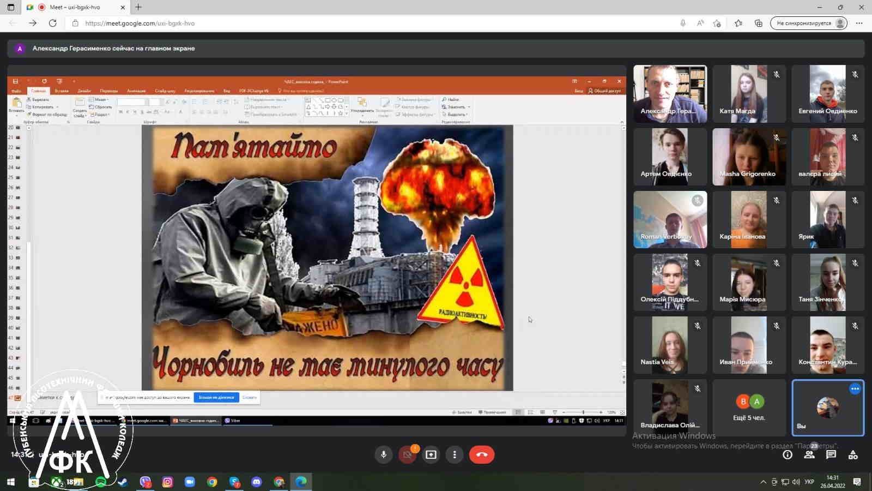
Task: Launch Spotify from the taskbar
Action: click(x=101, y=482)
